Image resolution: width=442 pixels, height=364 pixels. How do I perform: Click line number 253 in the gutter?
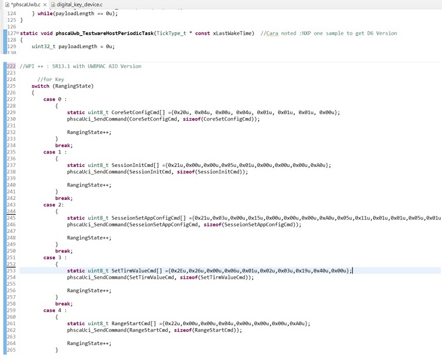pos(11,271)
